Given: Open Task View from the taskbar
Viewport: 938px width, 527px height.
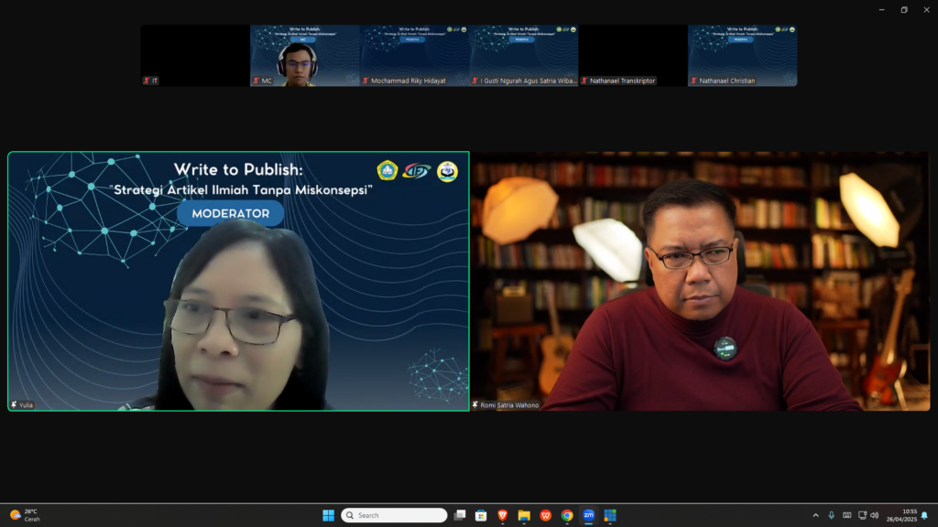Looking at the screenshot, I should 460,515.
